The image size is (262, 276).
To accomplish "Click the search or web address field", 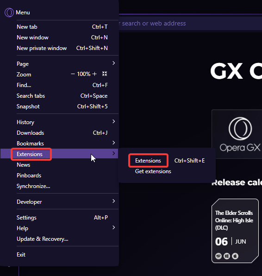I will coord(190,24).
